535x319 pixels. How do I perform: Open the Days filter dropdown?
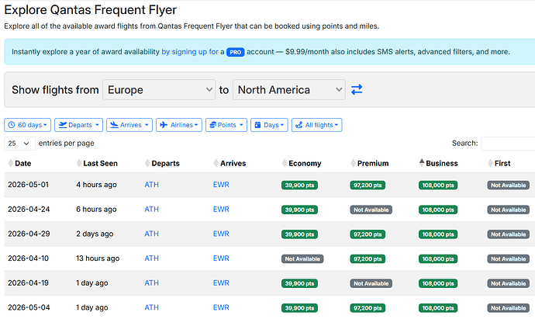[x=270, y=125]
